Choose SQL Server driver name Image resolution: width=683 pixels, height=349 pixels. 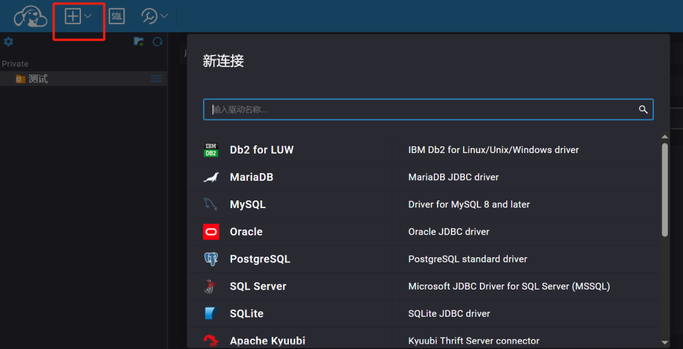click(x=258, y=286)
